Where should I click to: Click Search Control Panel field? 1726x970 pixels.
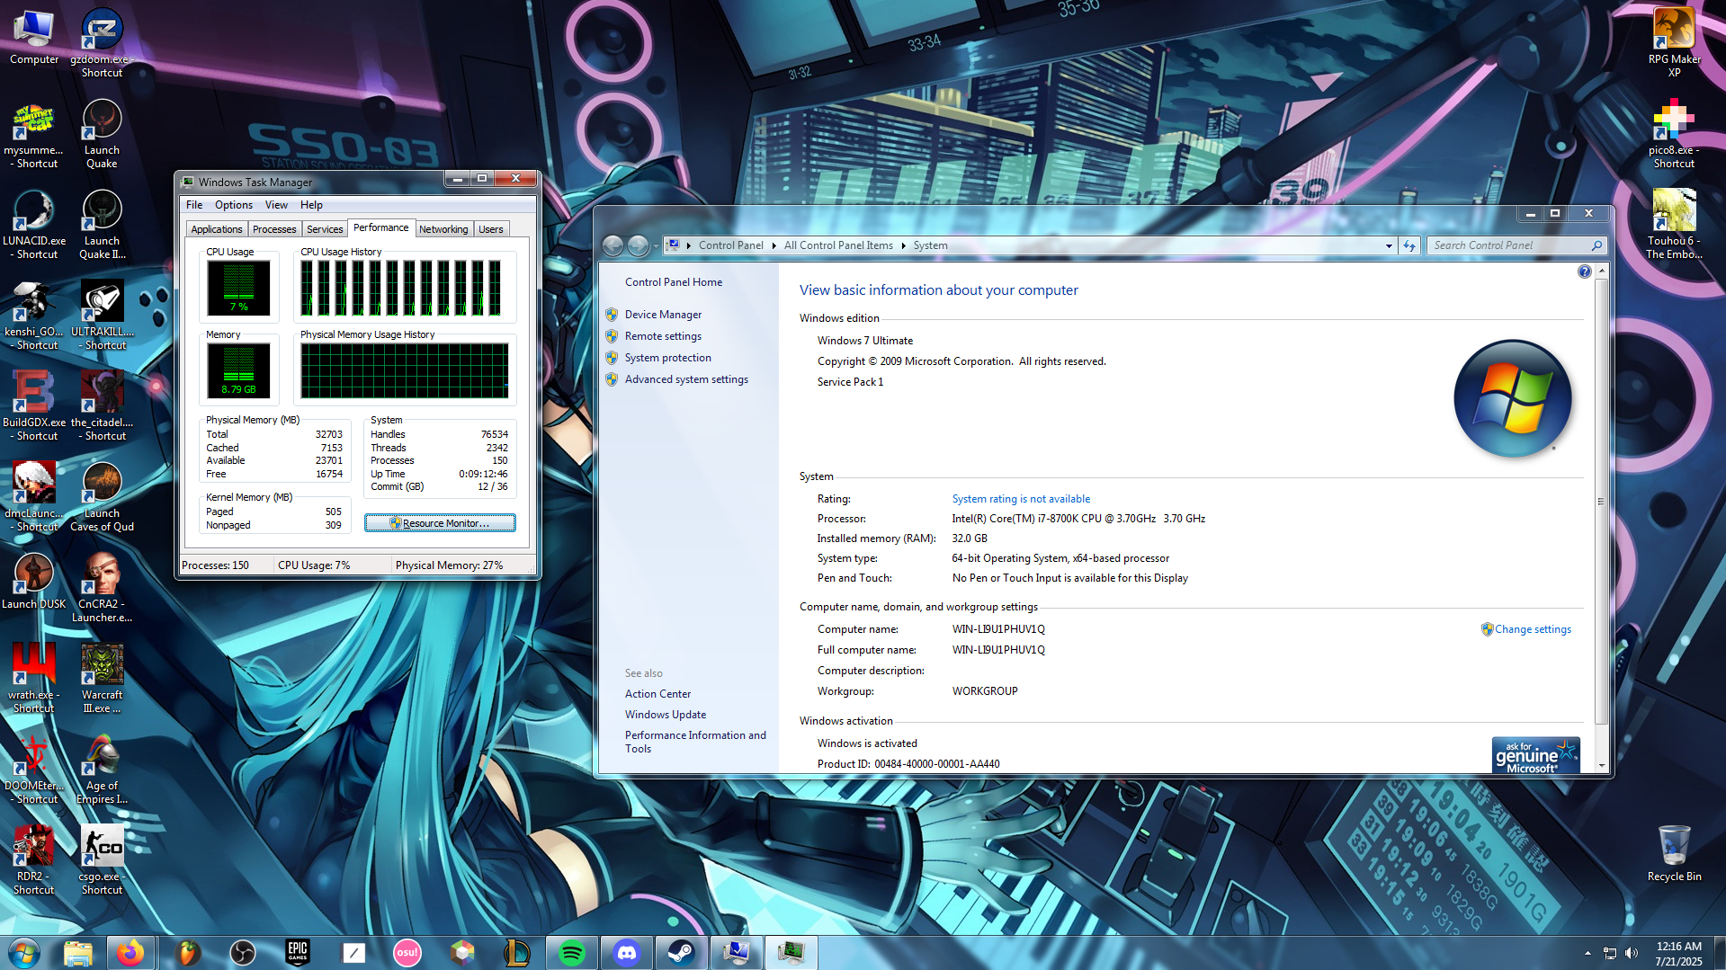(x=1515, y=245)
